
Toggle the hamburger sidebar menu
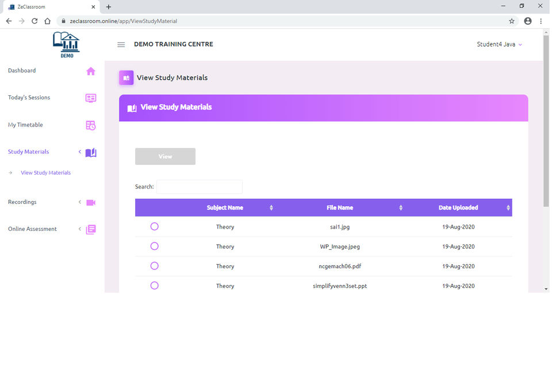click(121, 45)
